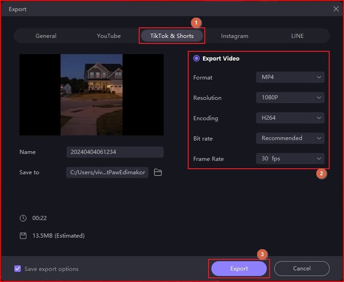Close the Export dialog window
Image resolution: width=344 pixels, height=282 pixels.
coord(336,9)
